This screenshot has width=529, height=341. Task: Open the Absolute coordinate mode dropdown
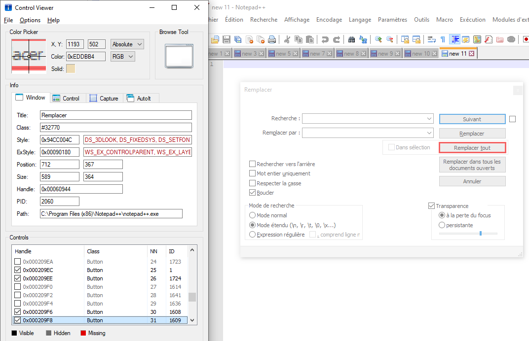[127, 44]
